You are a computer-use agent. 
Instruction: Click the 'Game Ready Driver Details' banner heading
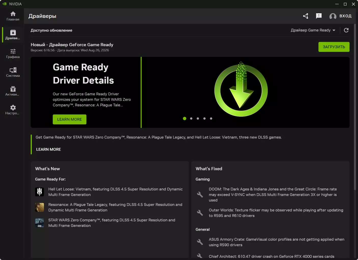click(x=83, y=74)
